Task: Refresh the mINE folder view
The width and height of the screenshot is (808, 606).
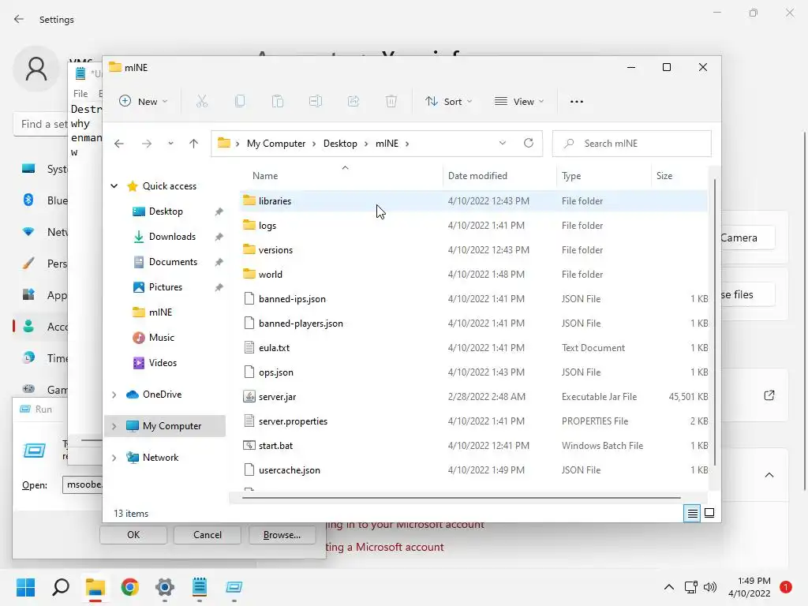Action: tap(528, 143)
